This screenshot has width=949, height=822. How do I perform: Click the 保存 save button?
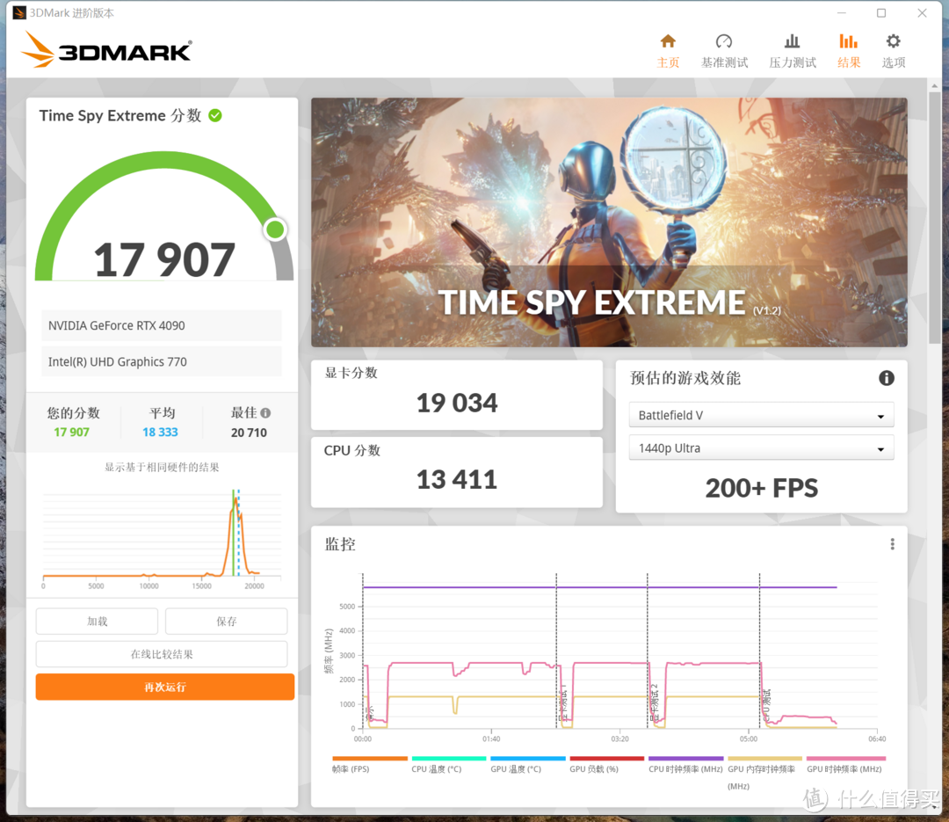227,621
